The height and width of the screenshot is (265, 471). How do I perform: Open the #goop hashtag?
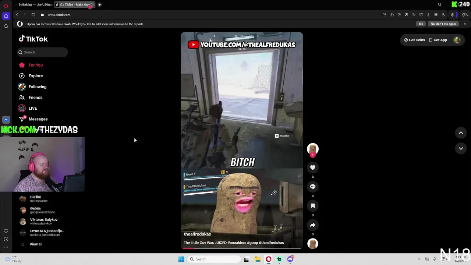[252, 243]
